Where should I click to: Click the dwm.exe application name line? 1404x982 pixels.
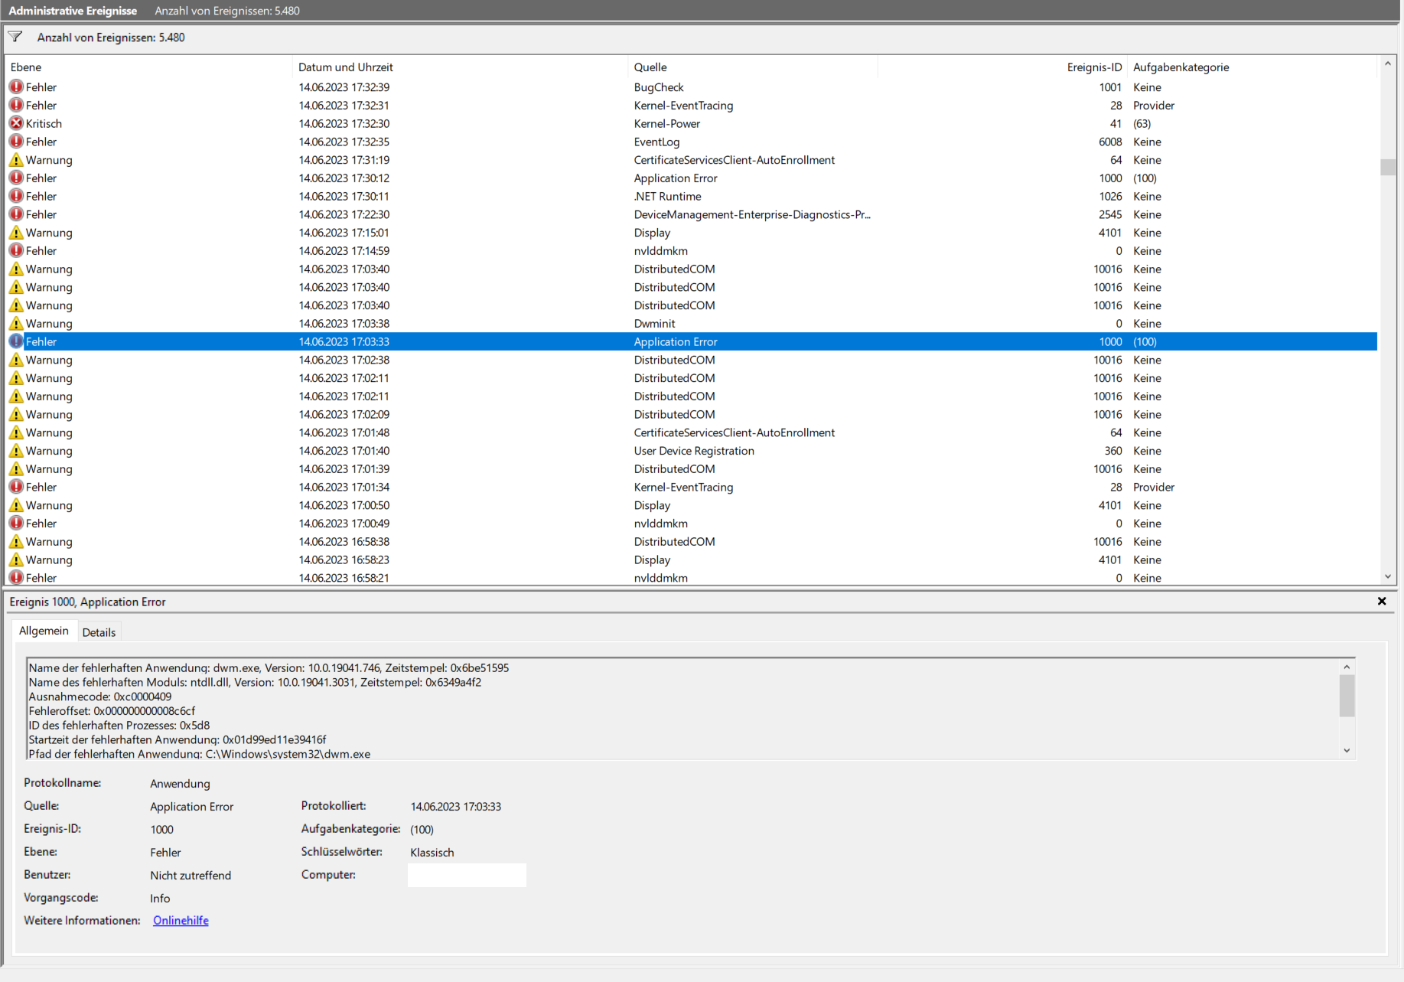269,667
